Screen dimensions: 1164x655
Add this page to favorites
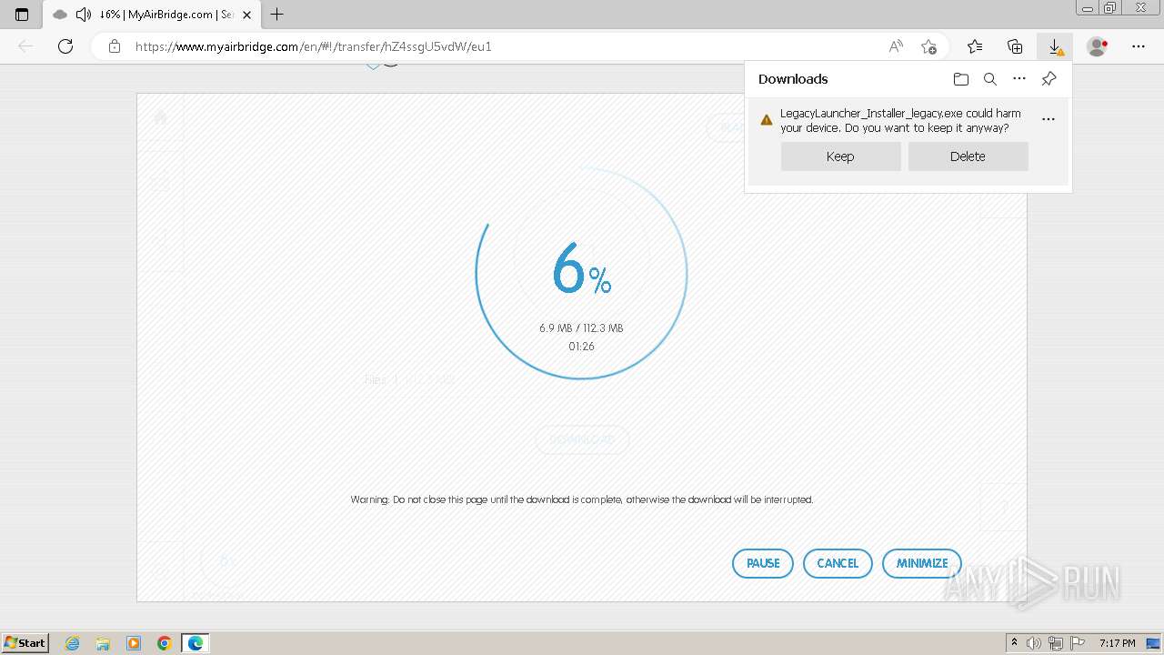928,46
